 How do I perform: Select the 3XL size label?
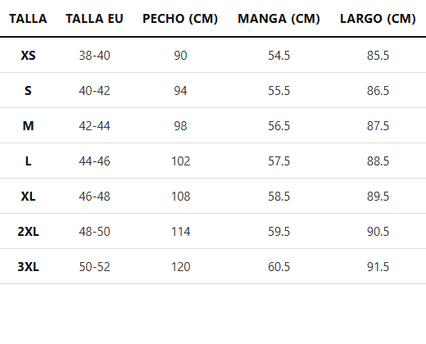pos(28,267)
